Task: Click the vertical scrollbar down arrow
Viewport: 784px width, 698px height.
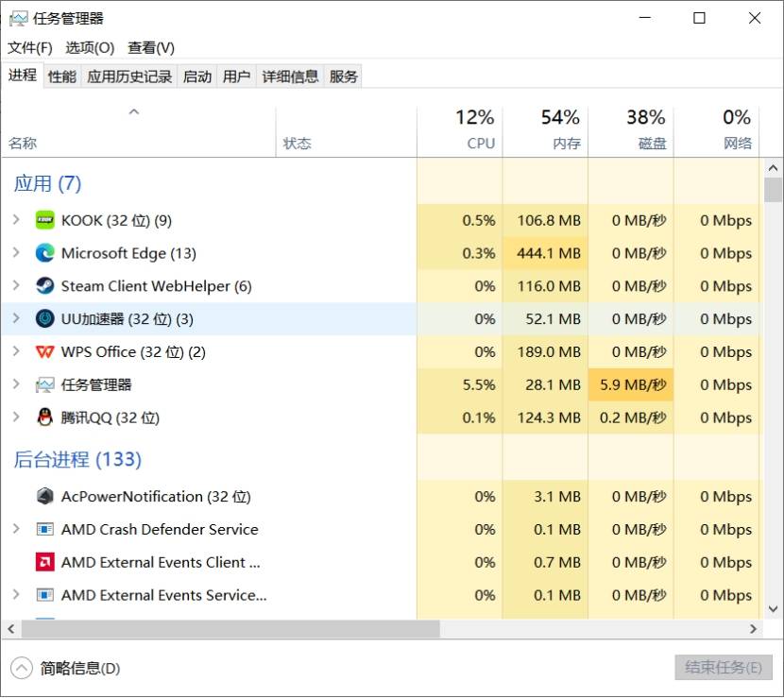Action: click(x=774, y=609)
